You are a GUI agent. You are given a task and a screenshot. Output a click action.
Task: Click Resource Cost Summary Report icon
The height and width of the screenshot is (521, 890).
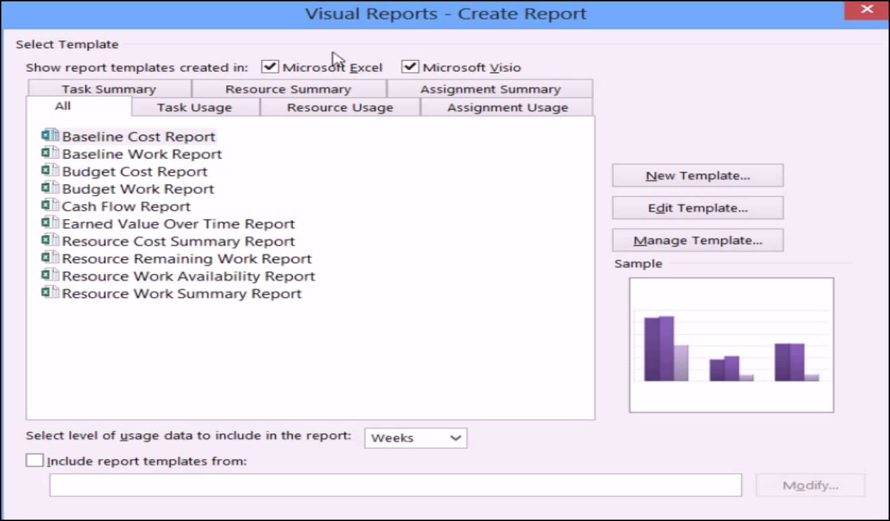pyautogui.click(x=50, y=241)
